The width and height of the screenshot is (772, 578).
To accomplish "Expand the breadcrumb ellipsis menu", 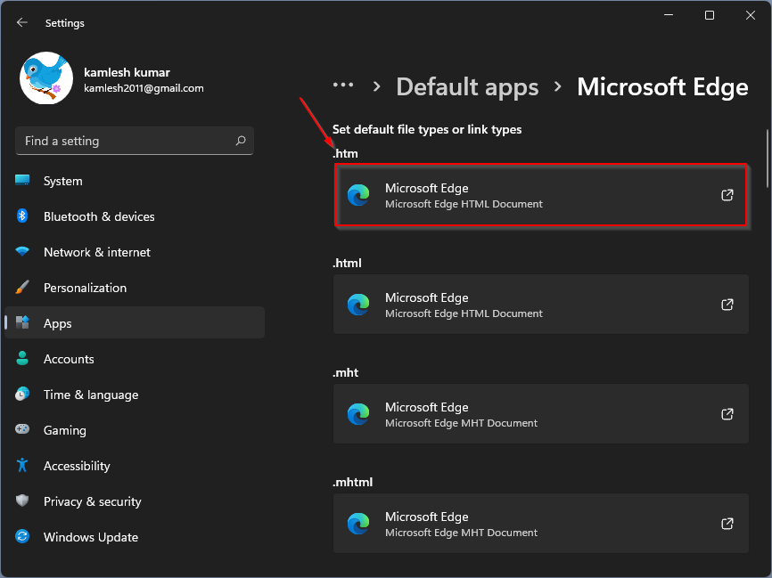I will pos(343,85).
